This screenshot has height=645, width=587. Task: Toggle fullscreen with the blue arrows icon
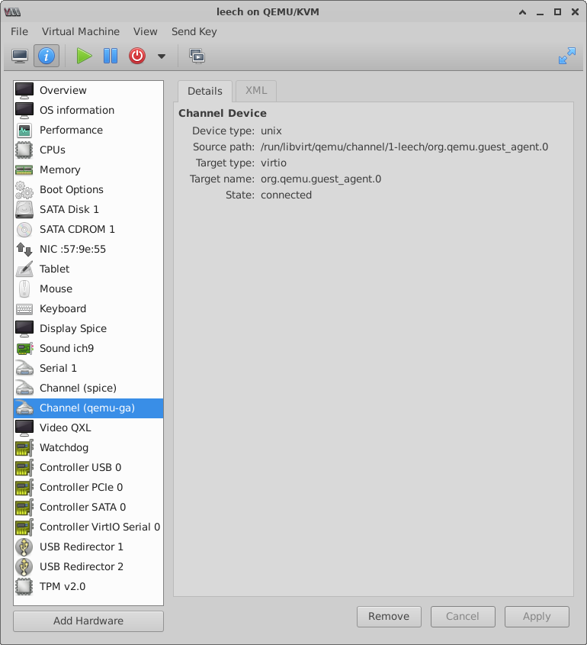pyautogui.click(x=566, y=56)
